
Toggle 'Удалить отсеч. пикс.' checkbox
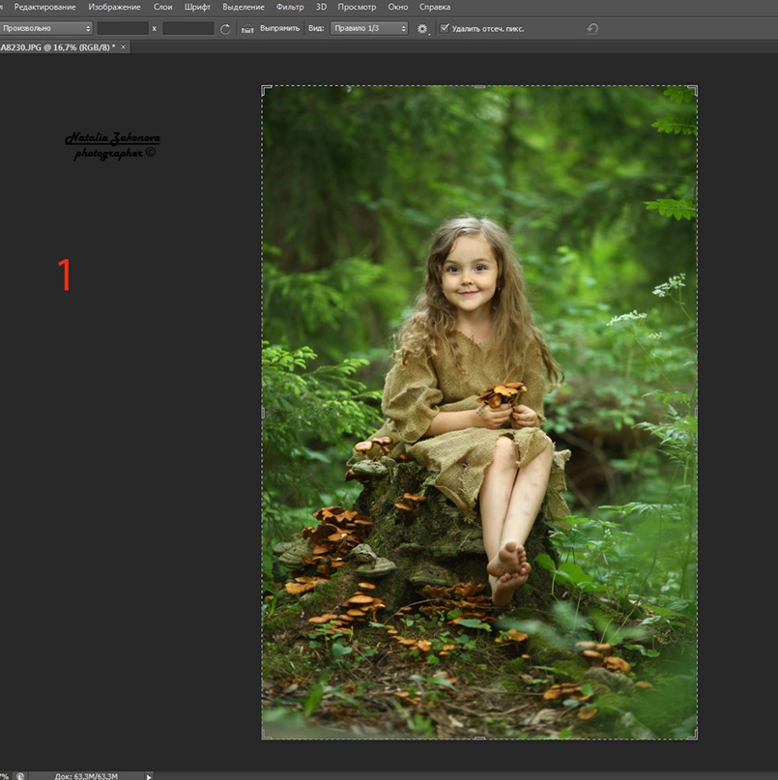pyautogui.click(x=445, y=29)
